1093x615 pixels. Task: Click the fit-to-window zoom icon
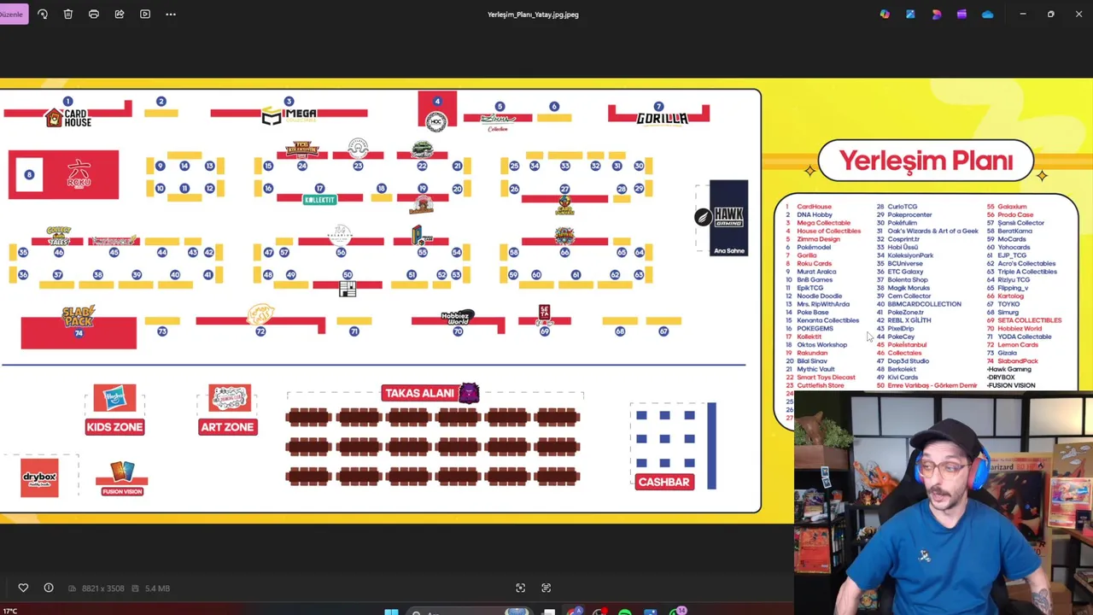[x=520, y=588]
